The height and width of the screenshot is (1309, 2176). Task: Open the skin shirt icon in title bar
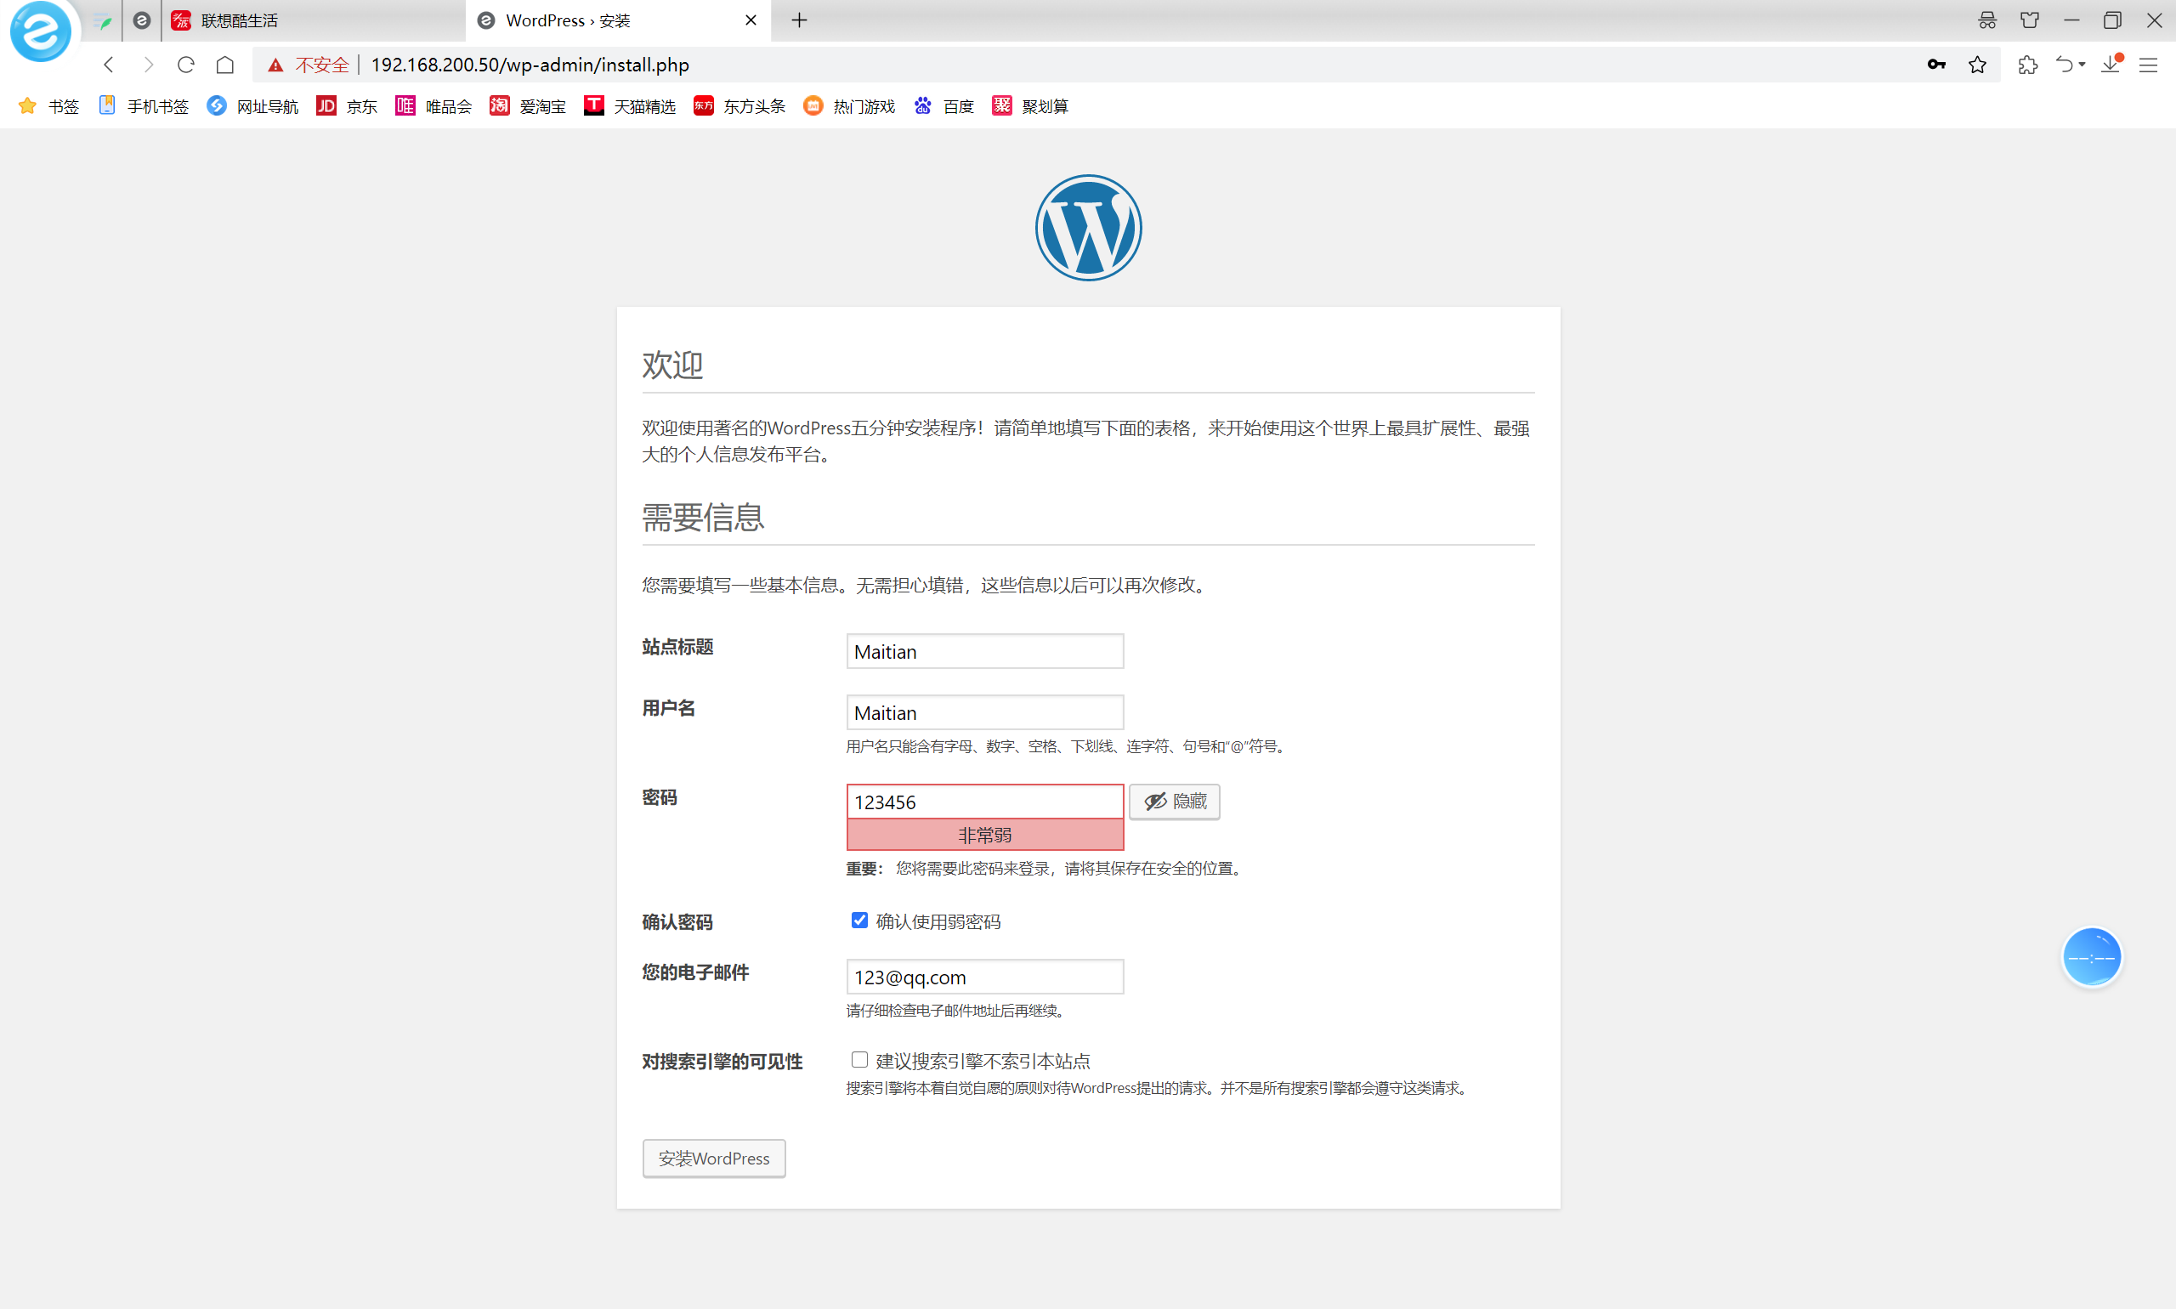click(x=2030, y=20)
